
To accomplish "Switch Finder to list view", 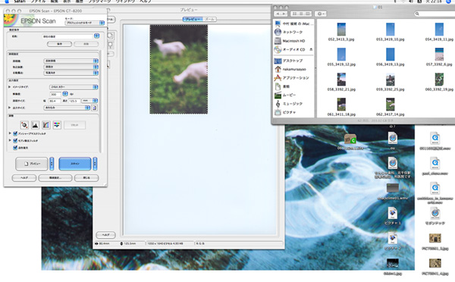I will 301,14.
